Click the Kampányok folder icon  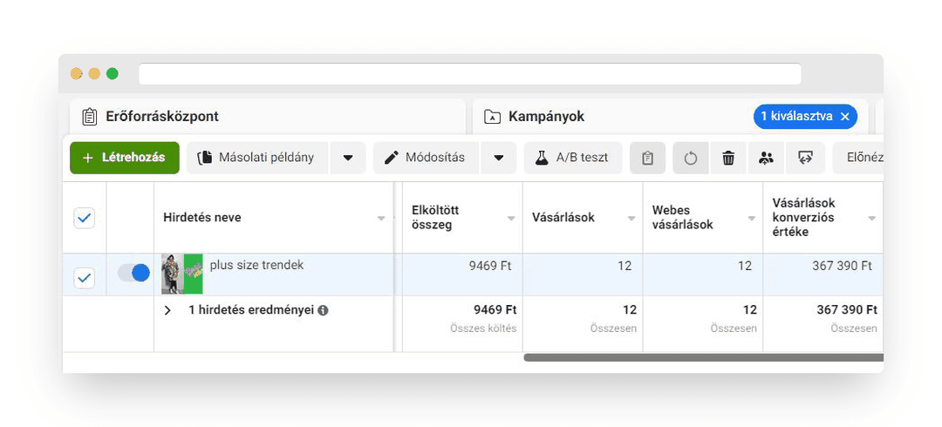coord(492,117)
